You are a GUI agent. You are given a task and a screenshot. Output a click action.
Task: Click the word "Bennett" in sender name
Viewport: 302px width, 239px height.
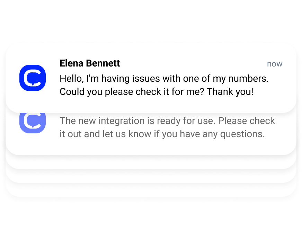click(x=103, y=63)
